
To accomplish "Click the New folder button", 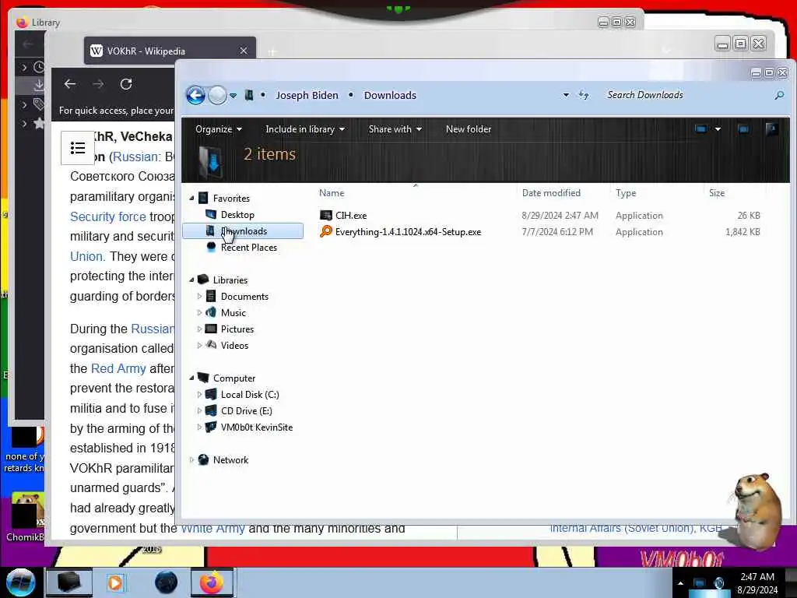I will [468, 129].
